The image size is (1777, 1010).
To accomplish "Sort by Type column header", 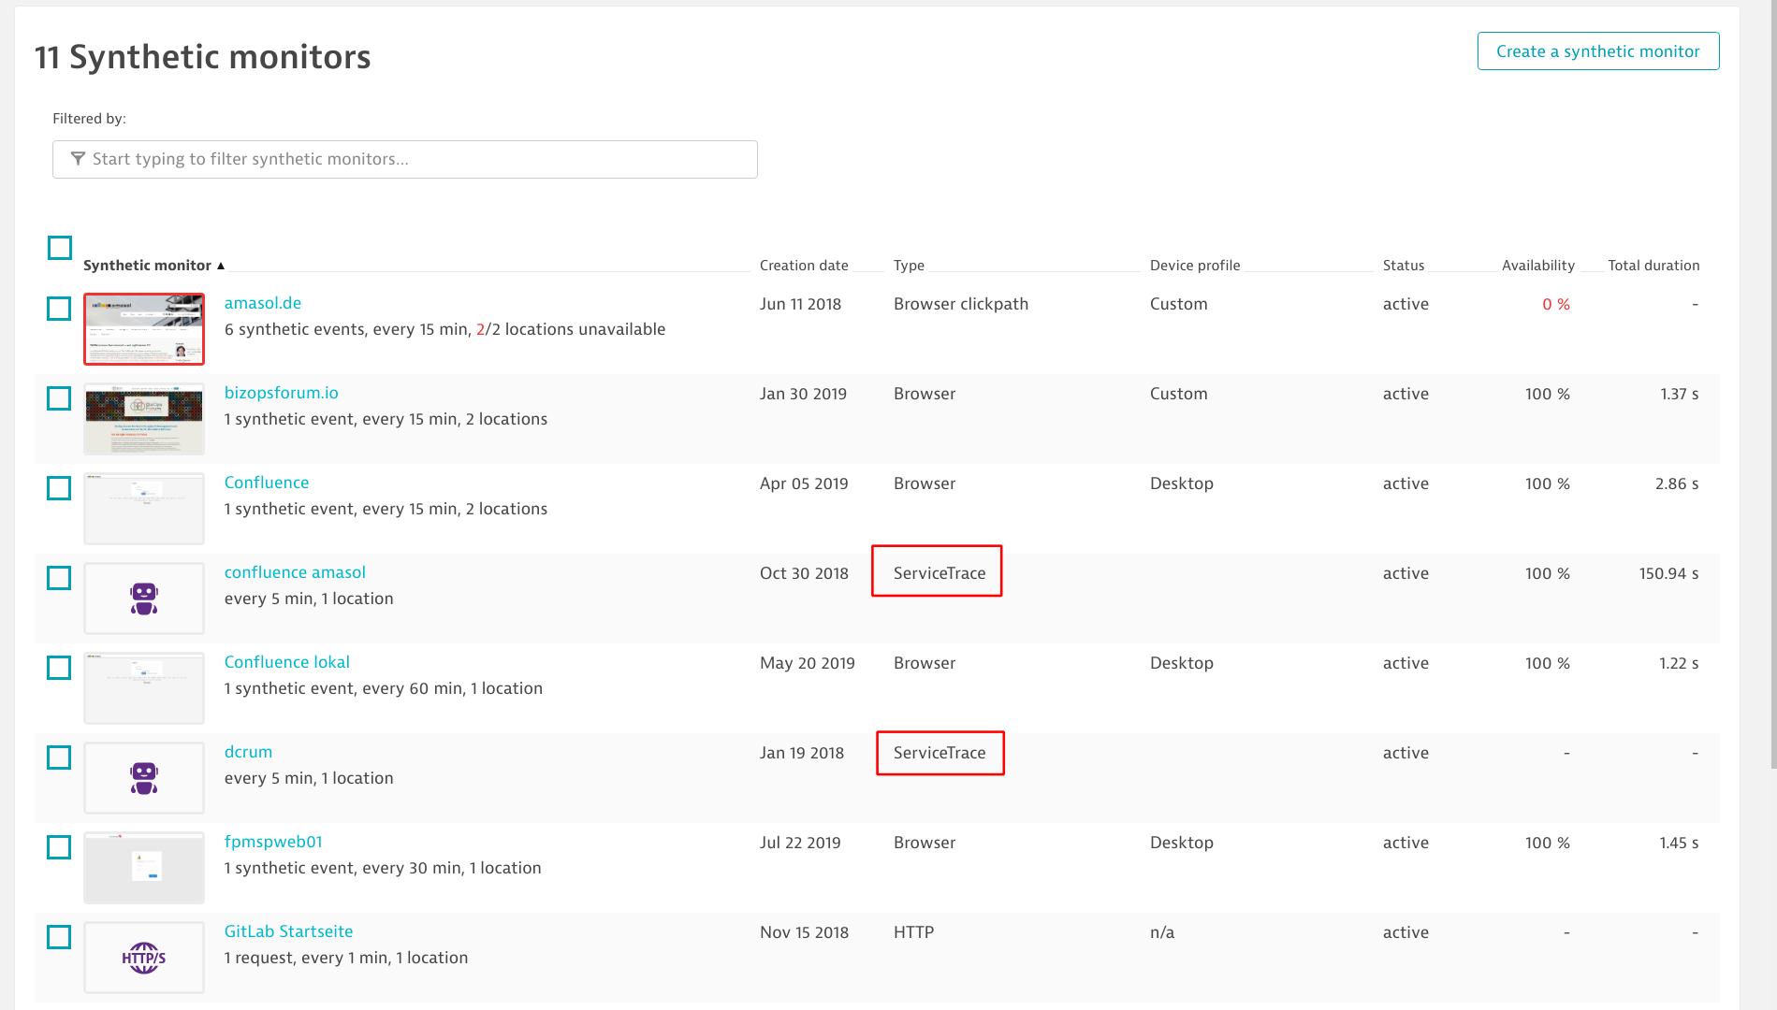I will coord(909,266).
